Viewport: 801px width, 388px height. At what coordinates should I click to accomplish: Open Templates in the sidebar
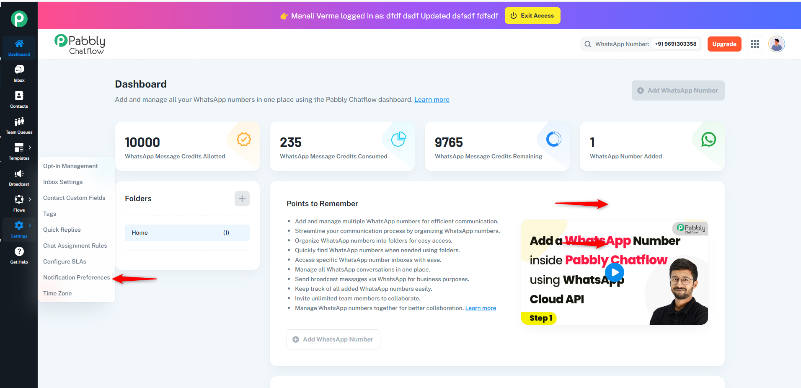[x=19, y=152]
